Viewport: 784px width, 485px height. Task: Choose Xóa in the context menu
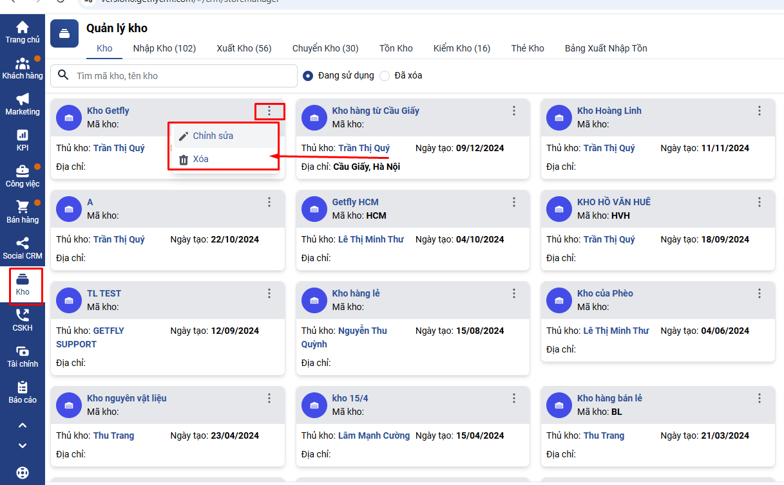pos(200,160)
